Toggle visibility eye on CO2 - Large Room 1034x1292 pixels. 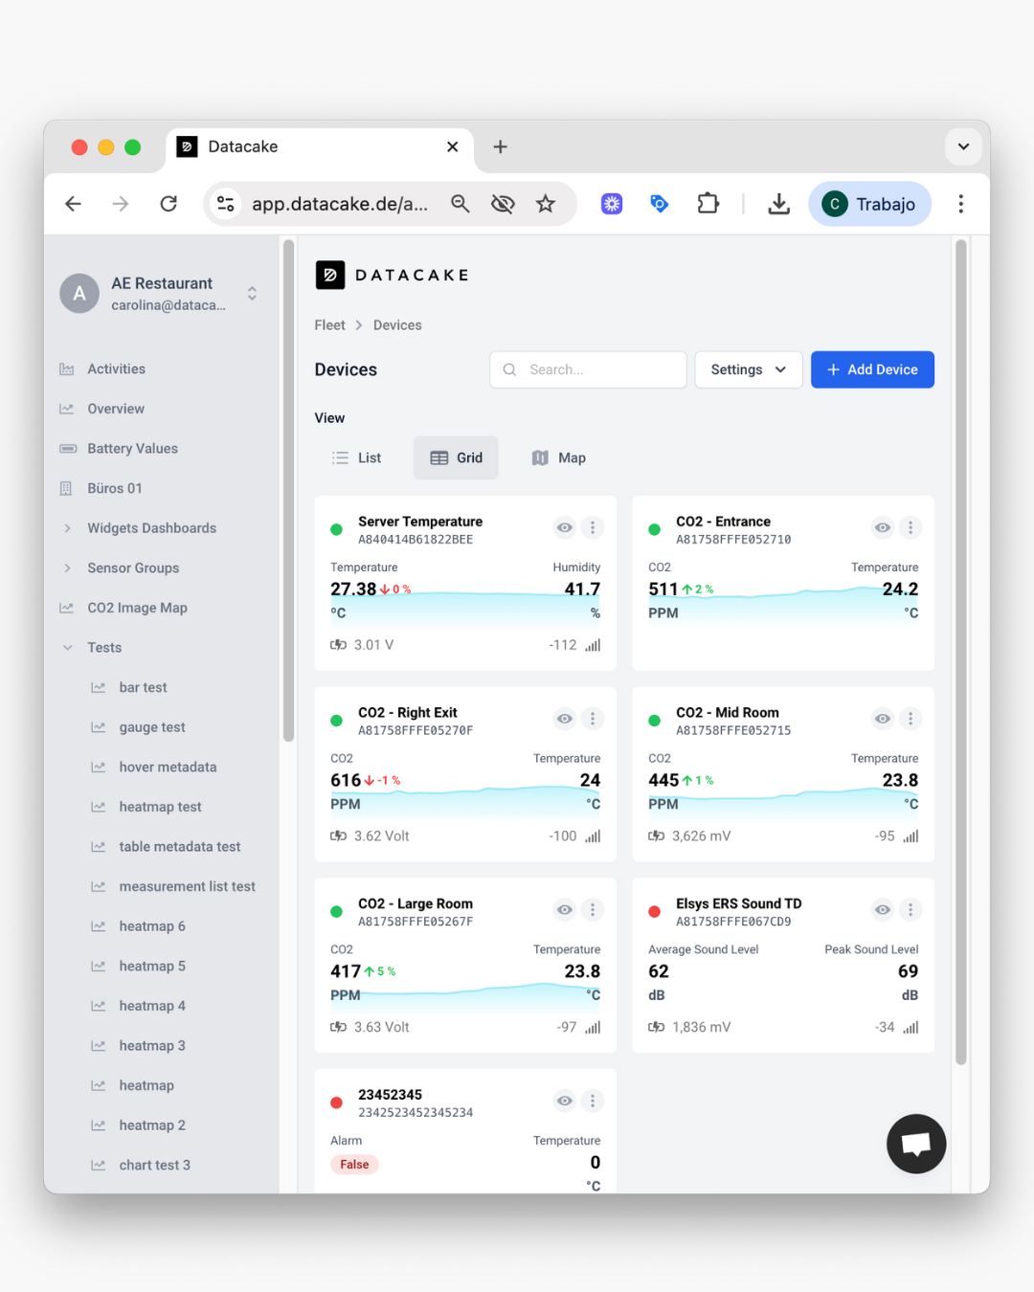click(x=565, y=910)
